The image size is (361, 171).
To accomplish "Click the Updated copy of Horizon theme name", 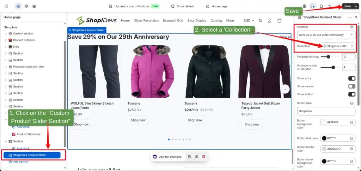I will pyautogui.click(x=132, y=6).
